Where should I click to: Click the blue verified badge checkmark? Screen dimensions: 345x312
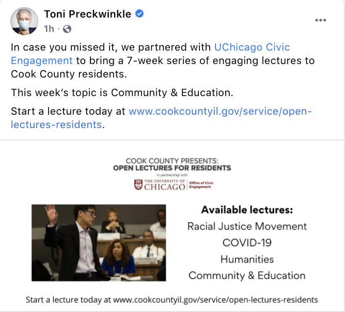139,14
